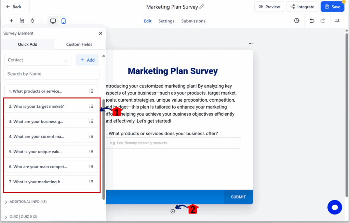Select field '3. What are your business g...'
Screen dimensions: 350x223
click(x=51, y=121)
